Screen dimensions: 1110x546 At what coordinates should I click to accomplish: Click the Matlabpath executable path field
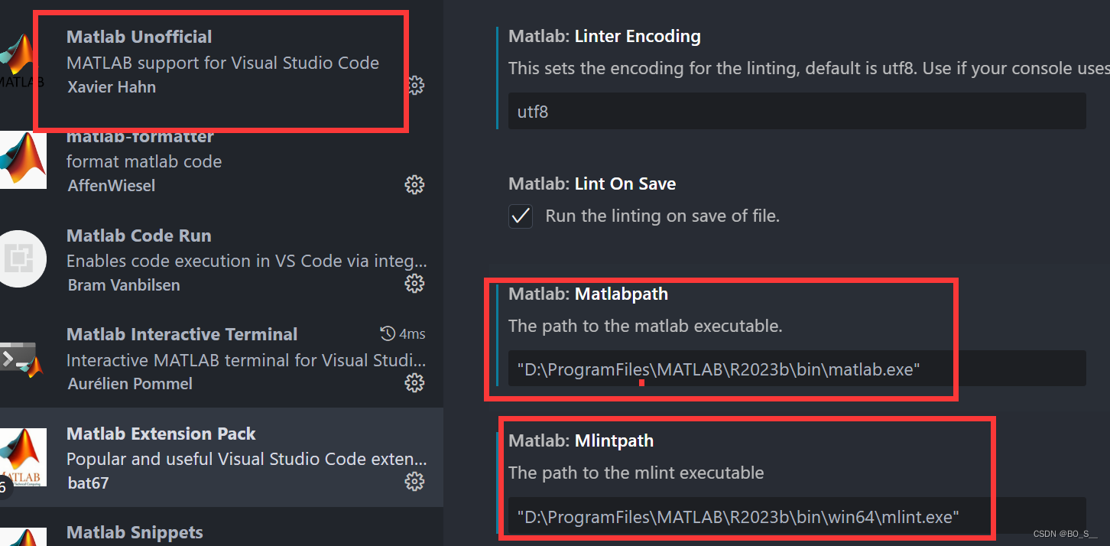pyautogui.click(x=797, y=369)
